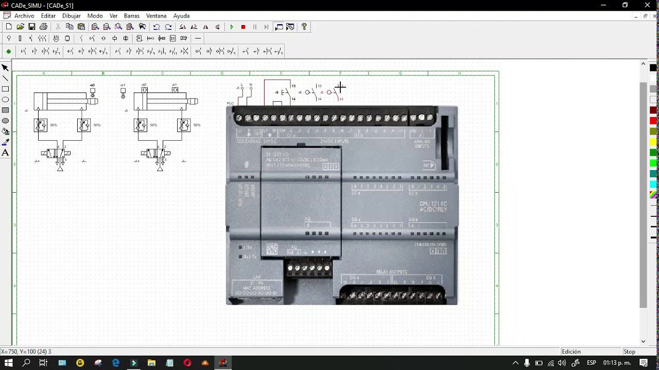This screenshot has height=370, width=659.
Task: Open the Dibujar menu
Action: click(x=72, y=16)
